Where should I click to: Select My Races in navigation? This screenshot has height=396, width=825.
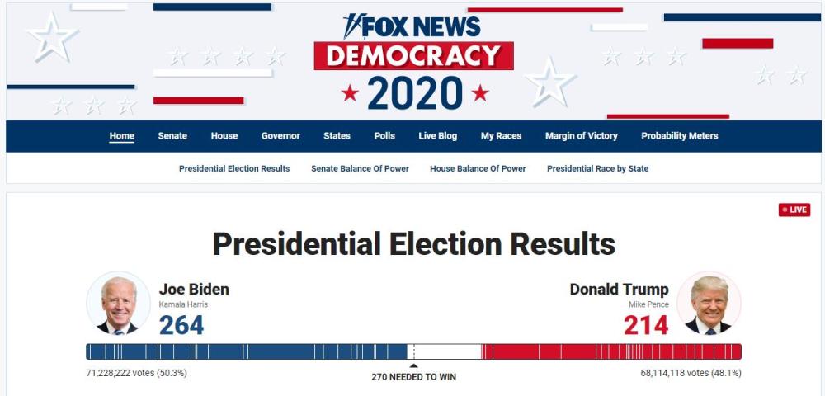(501, 136)
